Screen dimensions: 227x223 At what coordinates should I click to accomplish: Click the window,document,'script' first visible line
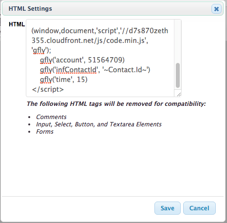coord(100,31)
